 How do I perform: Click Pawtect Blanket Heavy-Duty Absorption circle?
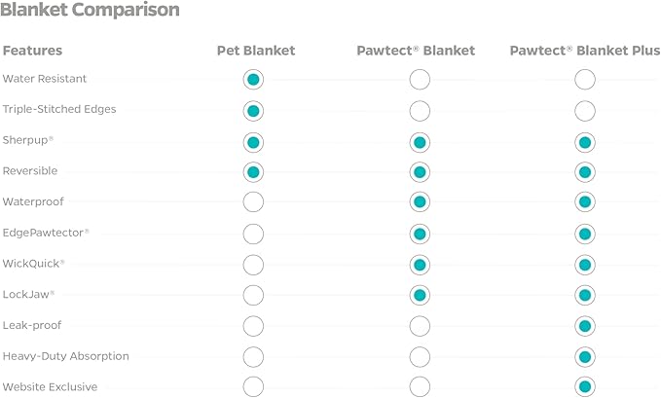click(x=420, y=356)
